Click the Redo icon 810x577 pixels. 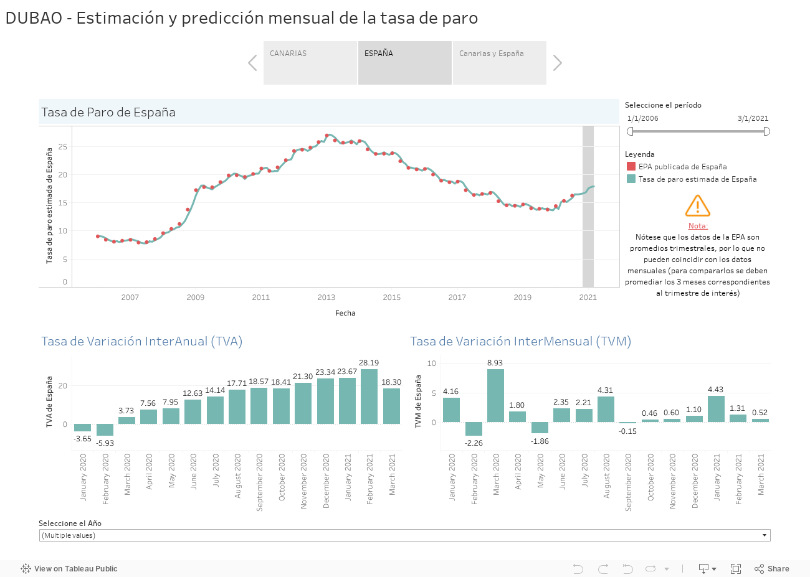click(x=603, y=568)
